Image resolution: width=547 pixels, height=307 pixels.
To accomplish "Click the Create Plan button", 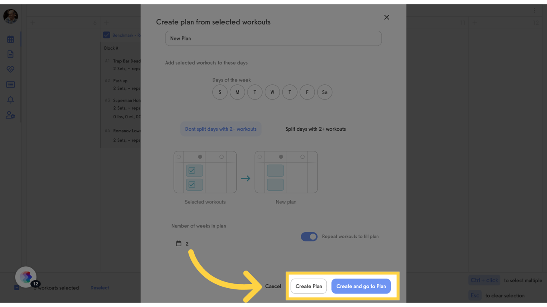I will (x=308, y=286).
